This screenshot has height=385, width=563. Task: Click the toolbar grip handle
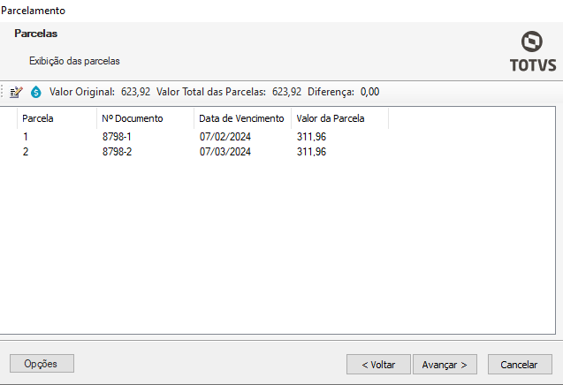tap(4, 91)
